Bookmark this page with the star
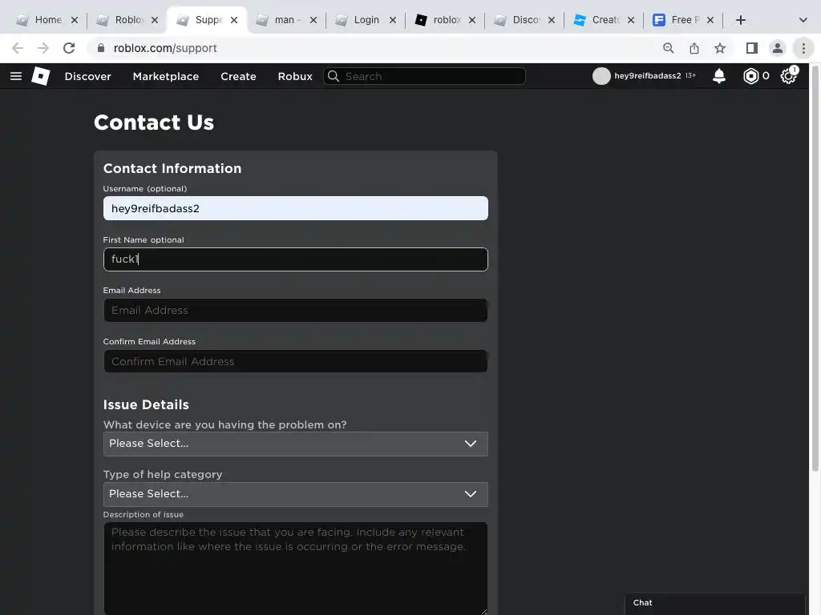Viewport: 821px width, 615px height. 720,48
